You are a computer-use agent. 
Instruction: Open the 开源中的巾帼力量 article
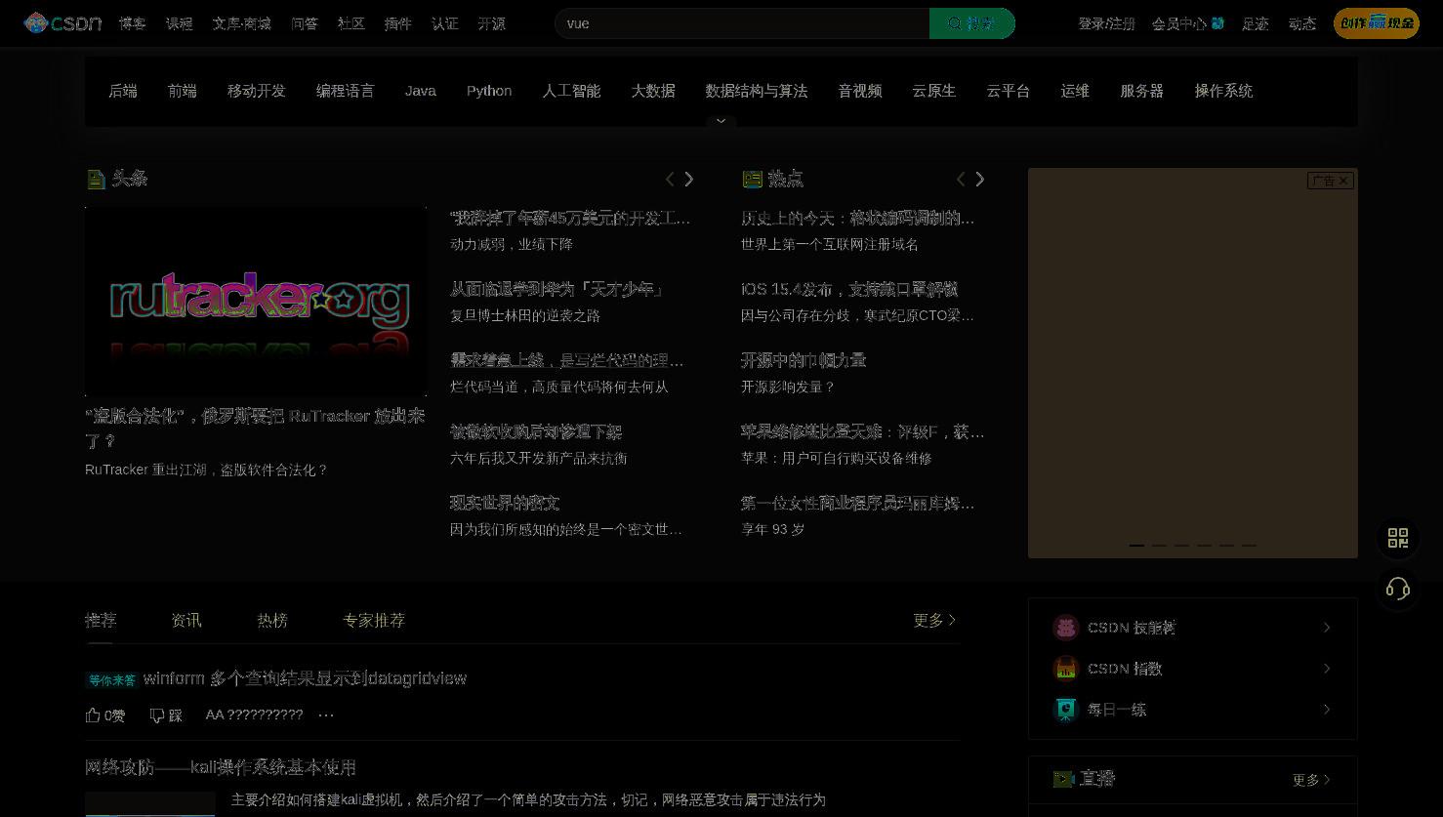coord(804,361)
